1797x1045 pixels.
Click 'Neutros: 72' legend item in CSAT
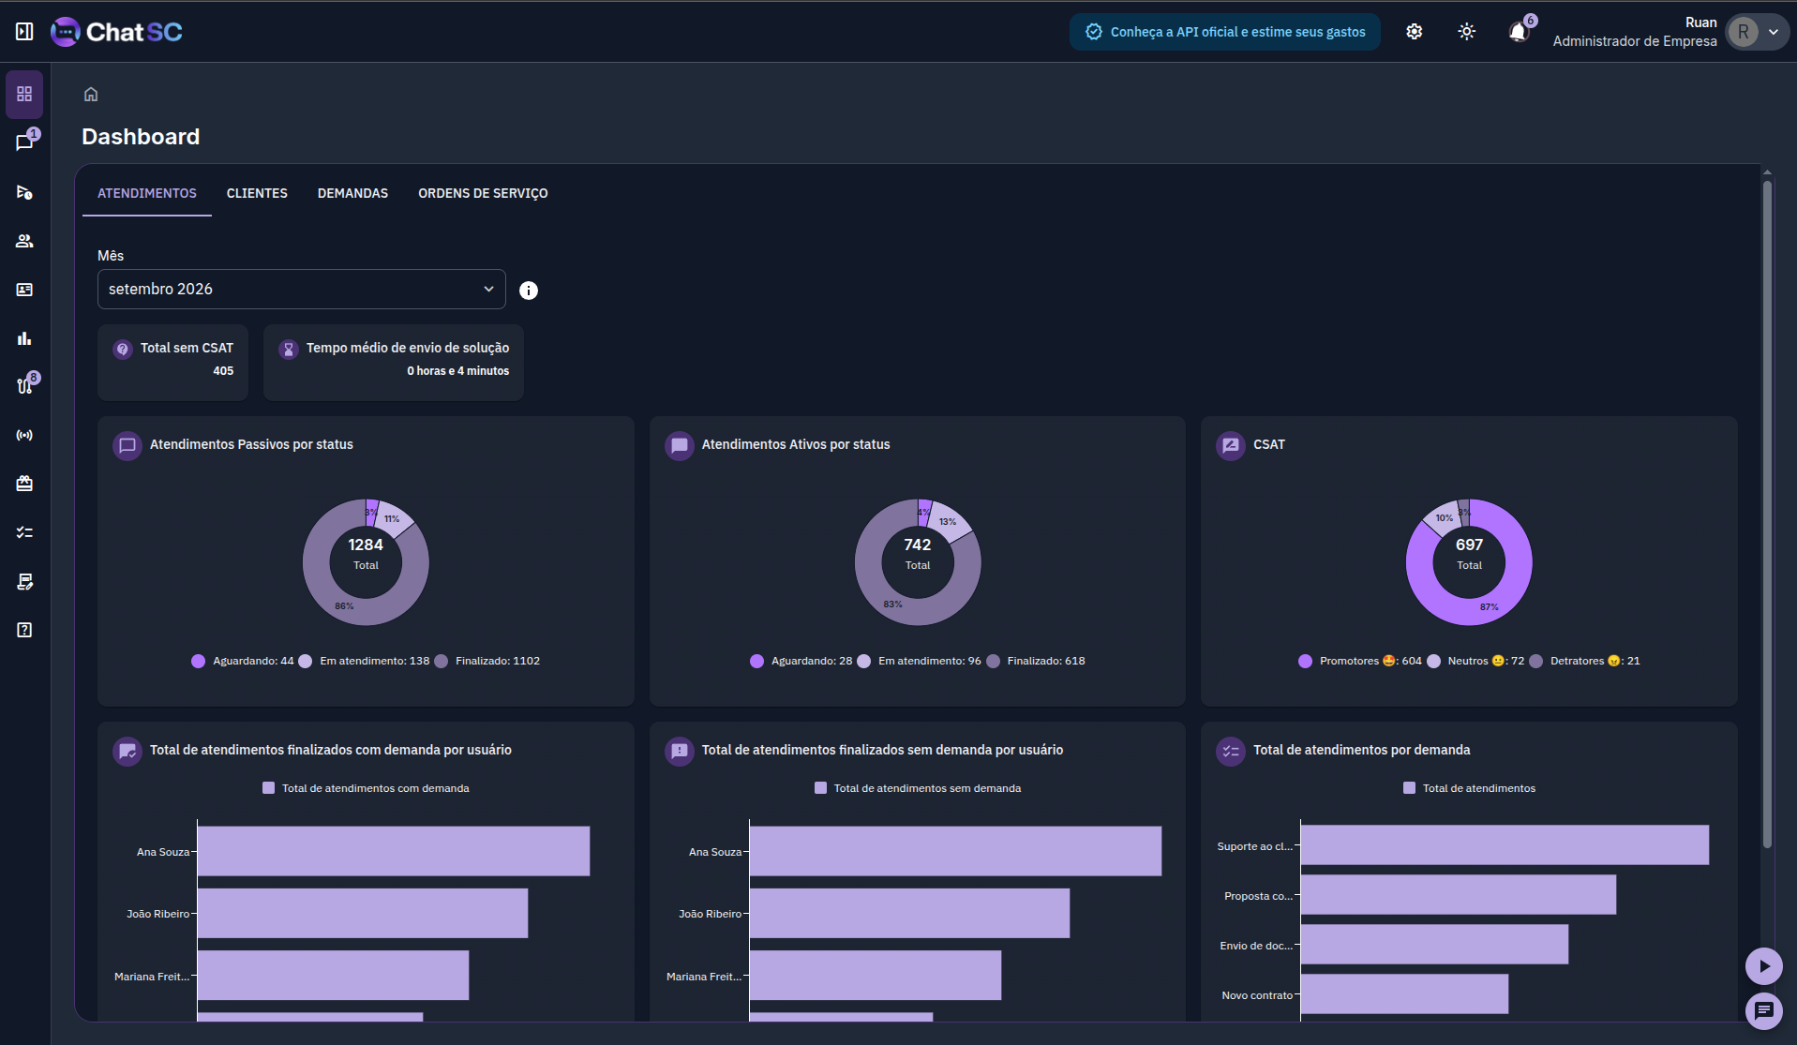pyautogui.click(x=1475, y=661)
